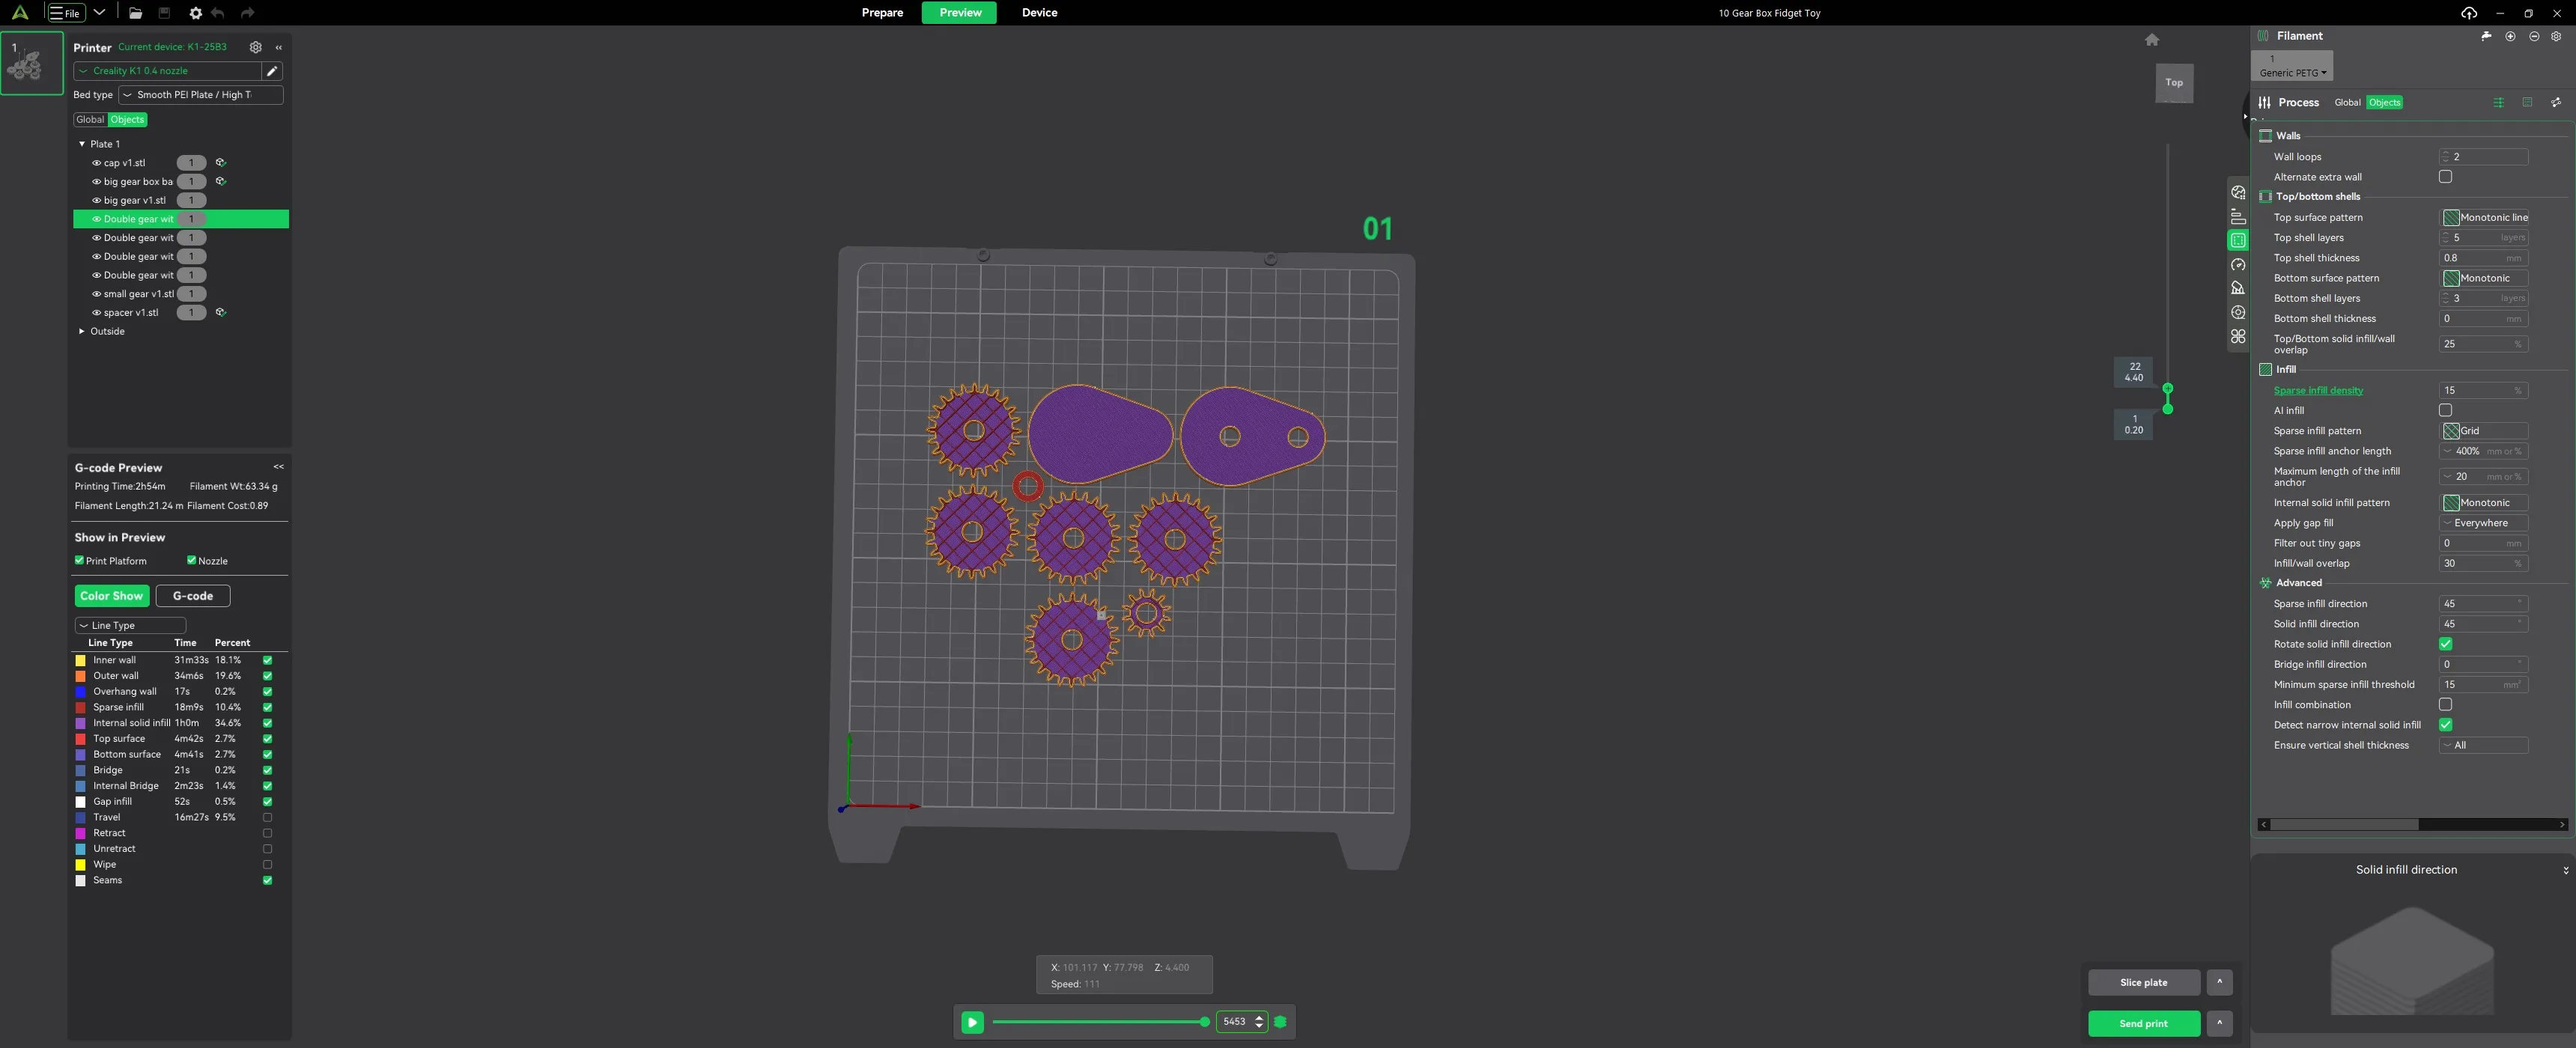Enable AI infill checkbox
The width and height of the screenshot is (2576, 1048).
point(2445,410)
